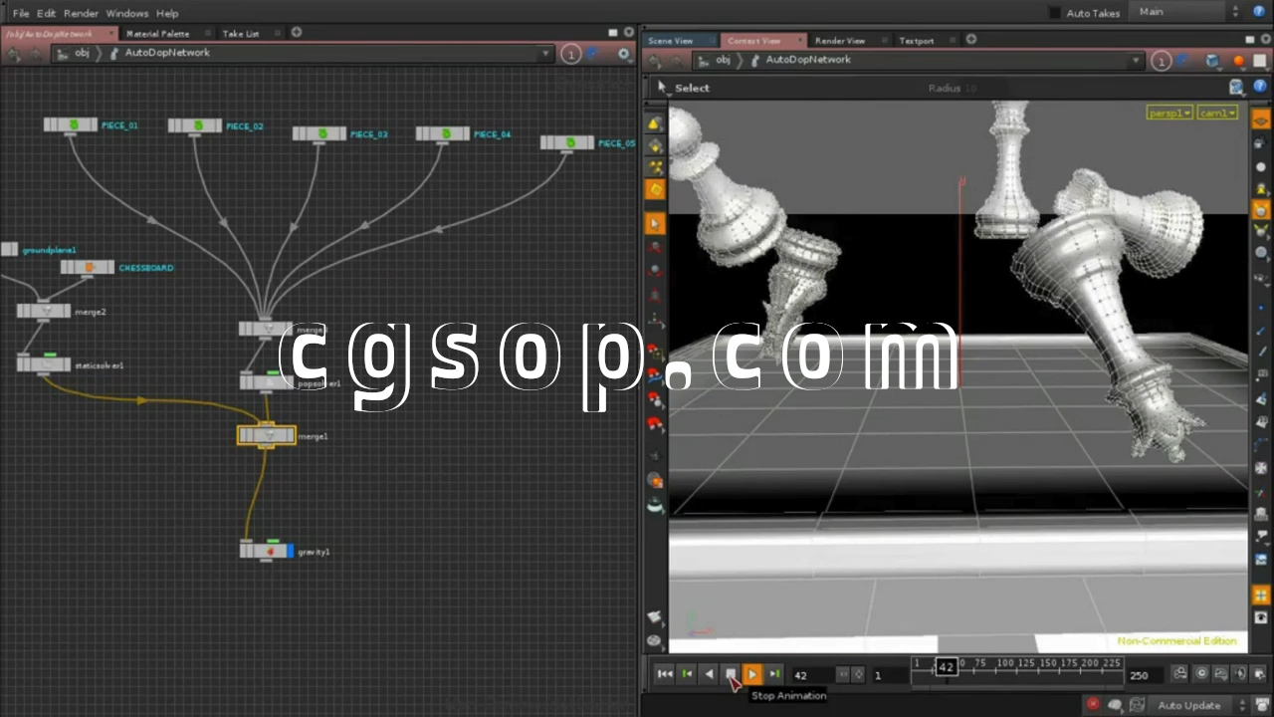
Task: Switch to the Textport tab
Action: [x=916, y=41]
